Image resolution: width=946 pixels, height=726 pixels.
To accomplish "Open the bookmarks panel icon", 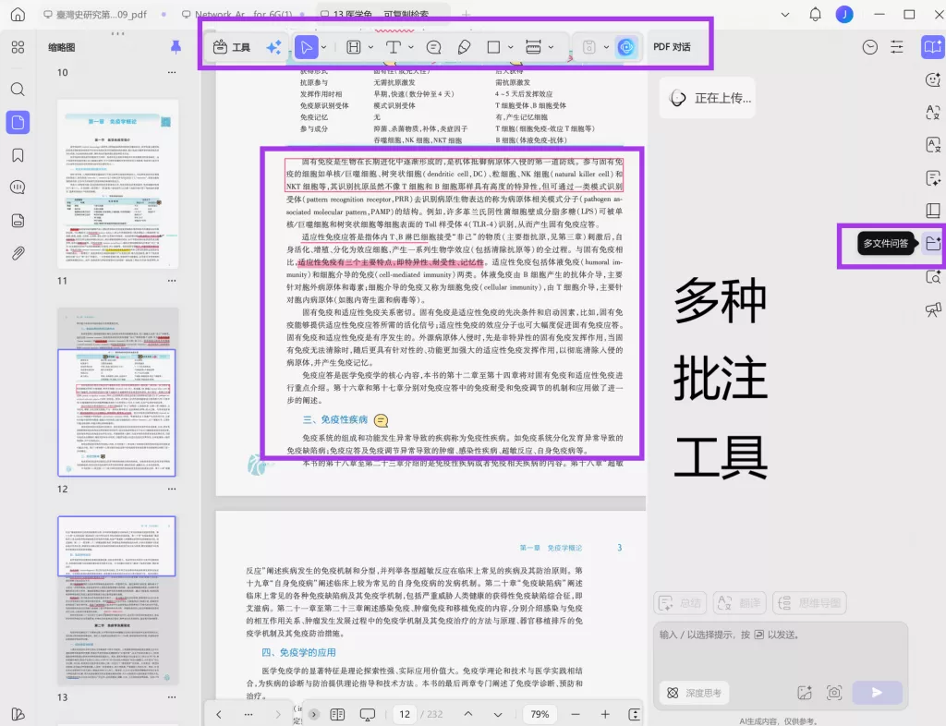I will coord(18,155).
